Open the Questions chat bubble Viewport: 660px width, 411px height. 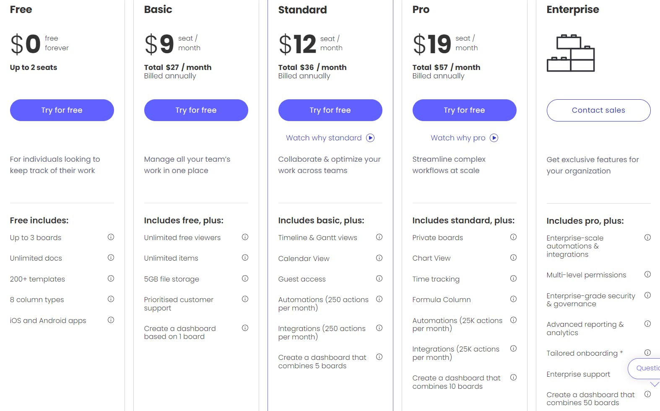point(646,368)
